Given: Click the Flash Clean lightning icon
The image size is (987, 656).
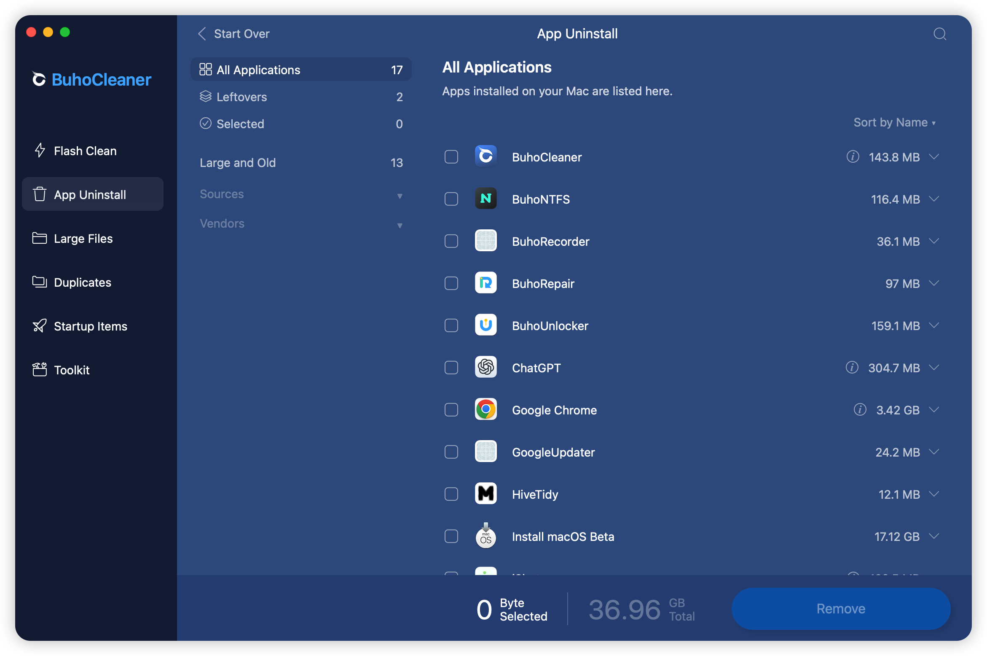Looking at the screenshot, I should tap(40, 150).
